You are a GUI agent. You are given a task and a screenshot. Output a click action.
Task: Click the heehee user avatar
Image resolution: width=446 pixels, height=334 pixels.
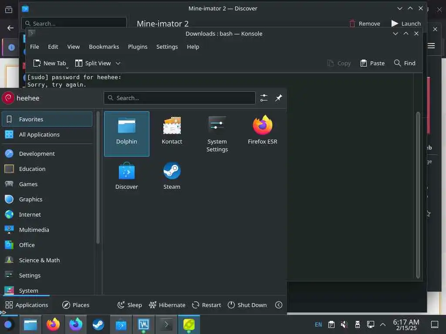8,98
